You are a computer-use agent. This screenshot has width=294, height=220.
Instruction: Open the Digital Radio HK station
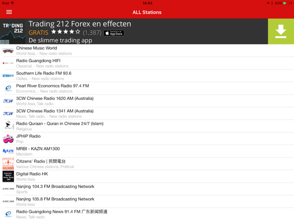pos(147,176)
